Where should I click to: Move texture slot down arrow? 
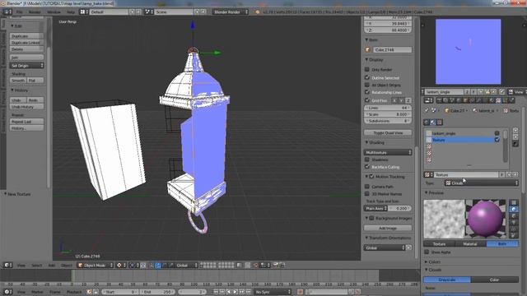[x=515, y=137]
